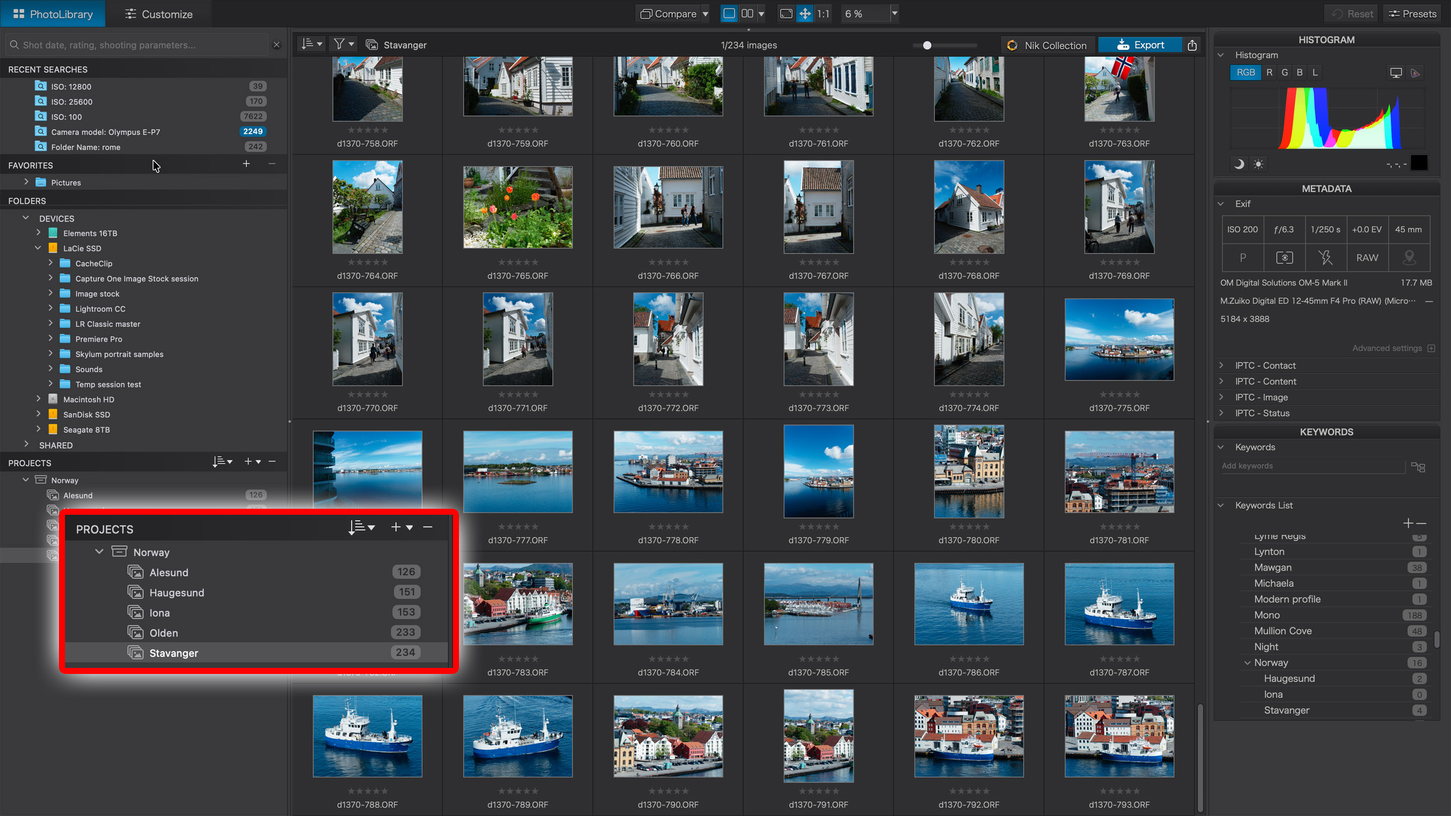The width and height of the screenshot is (1451, 816).
Task: Click the flash-off icon in Exif
Action: 1326,258
